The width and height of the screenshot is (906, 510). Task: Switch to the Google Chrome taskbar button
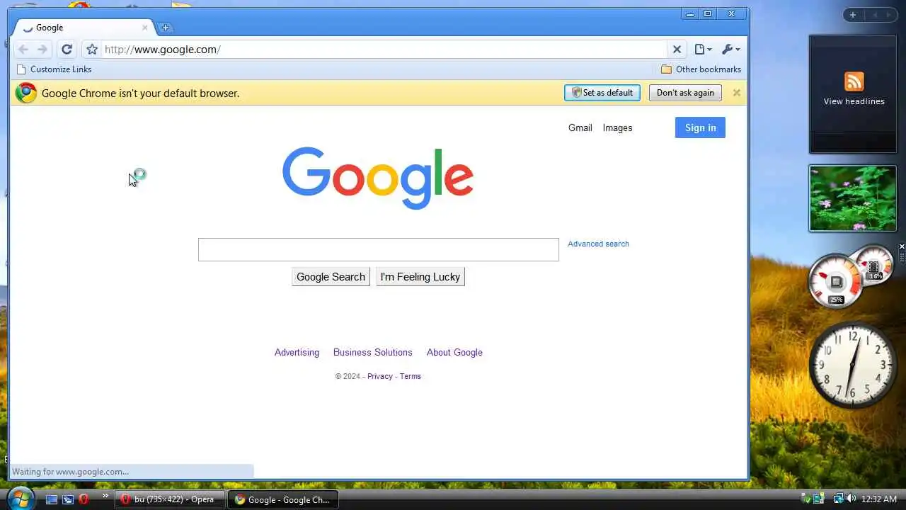[x=282, y=499]
